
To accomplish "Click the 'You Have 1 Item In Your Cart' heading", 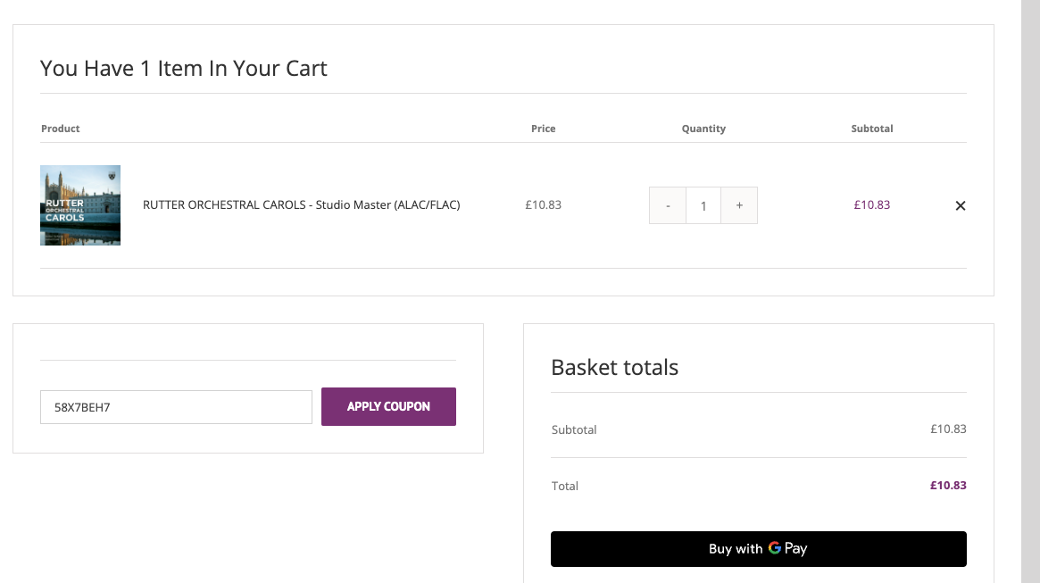I will pos(184,69).
